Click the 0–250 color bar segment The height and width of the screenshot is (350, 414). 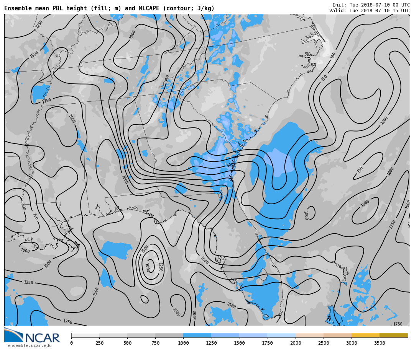(85, 335)
